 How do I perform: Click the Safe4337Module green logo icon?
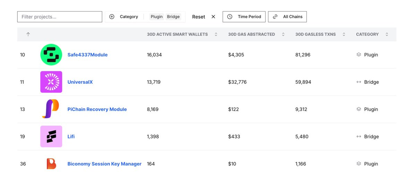(x=51, y=55)
